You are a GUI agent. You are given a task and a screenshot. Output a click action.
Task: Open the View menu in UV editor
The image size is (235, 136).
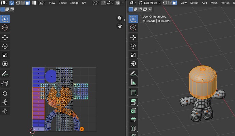pos(52,3)
